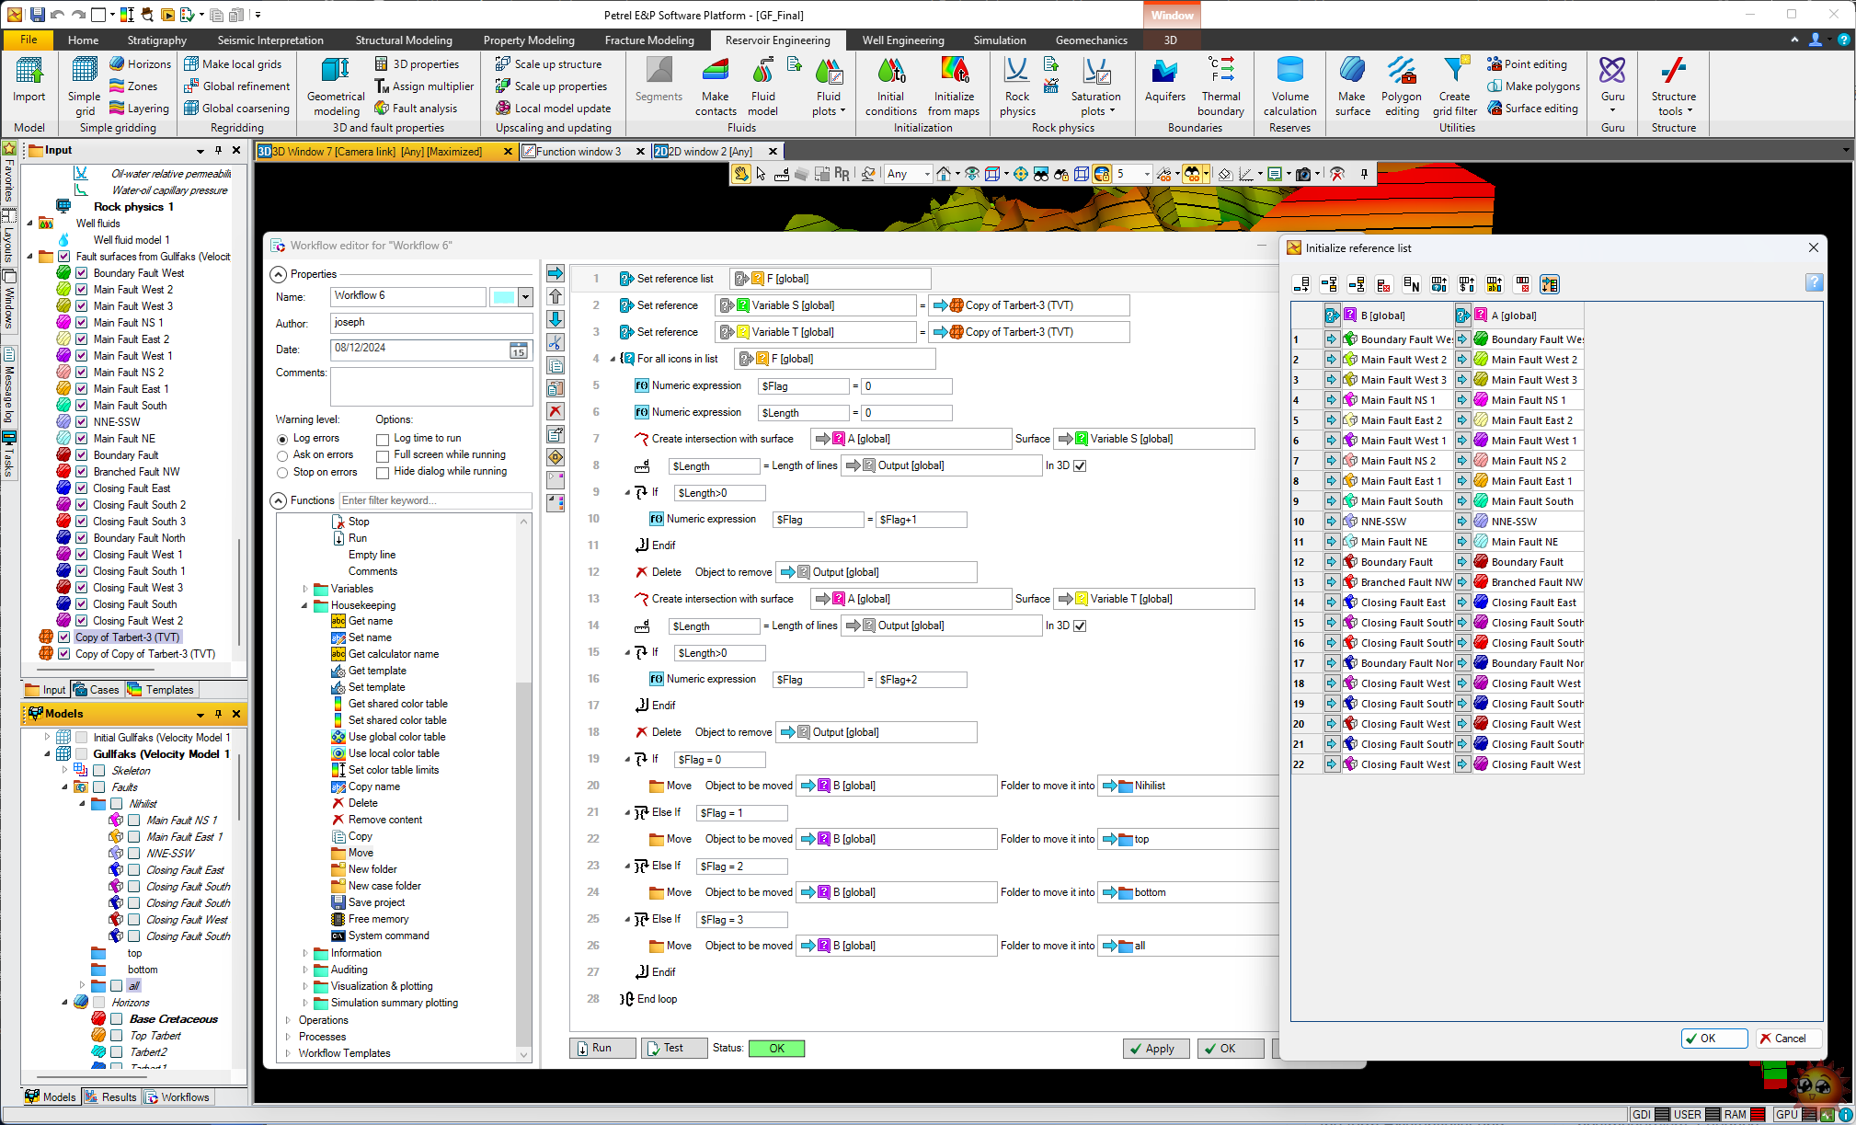
Task: Open Rock physics tool
Action: 1017,86
